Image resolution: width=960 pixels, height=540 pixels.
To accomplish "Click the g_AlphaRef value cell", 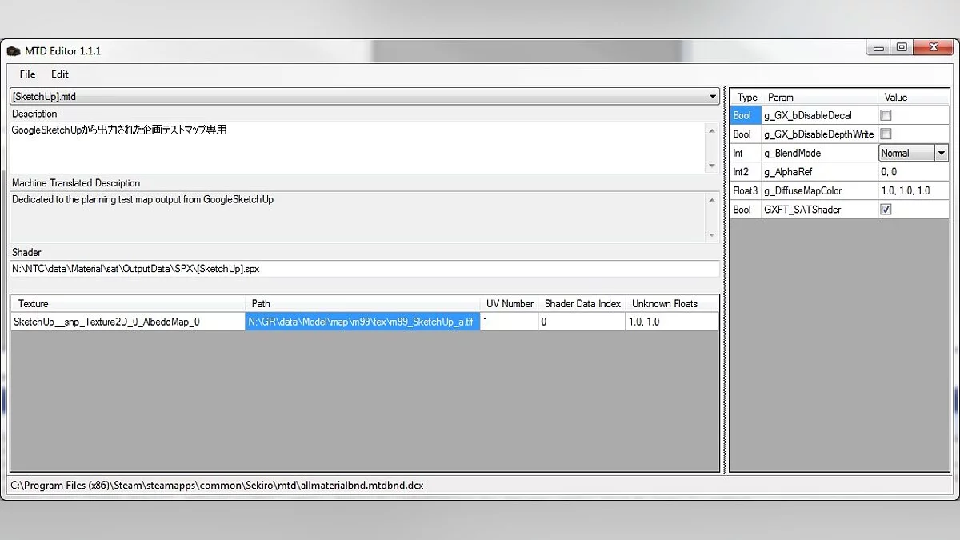I will pyautogui.click(x=912, y=172).
